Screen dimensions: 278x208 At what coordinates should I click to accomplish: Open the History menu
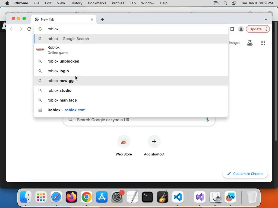click(76, 3)
